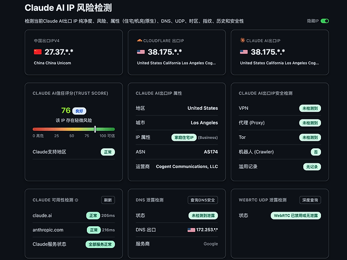Viewport: 347px width, 260px height.
Task: Click the Cloudflare cloud icon
Action: point(139,41)
